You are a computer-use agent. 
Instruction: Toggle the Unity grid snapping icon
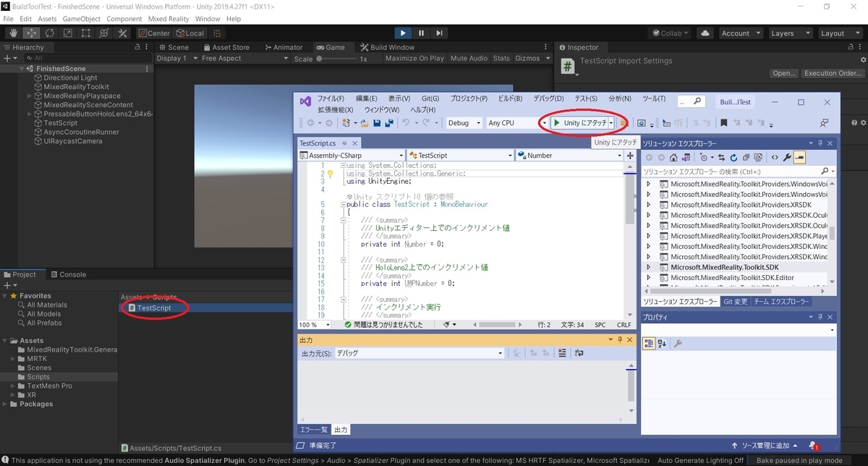click(x=218, y=33)
